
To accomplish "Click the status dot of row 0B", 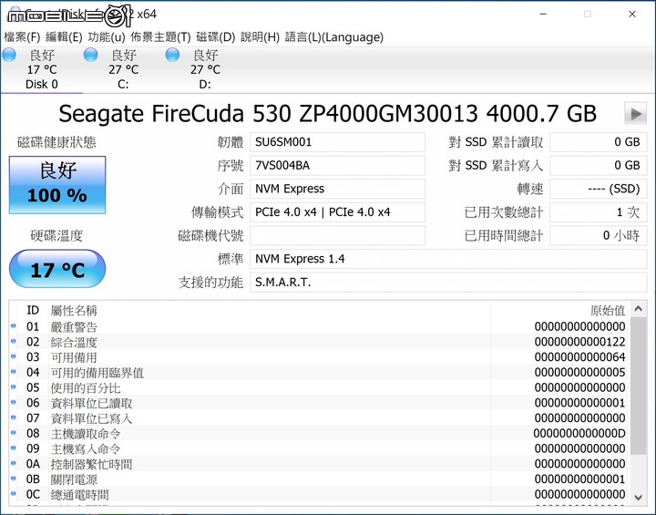I will pyautogui.click(x=14, y=479).
